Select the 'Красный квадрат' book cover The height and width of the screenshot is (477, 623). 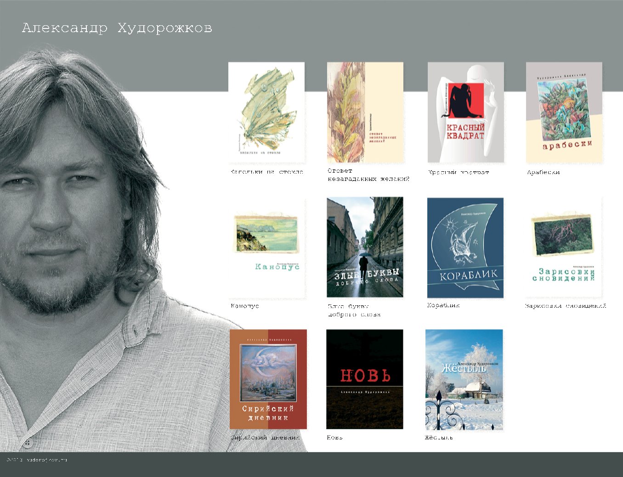pyautogui.click(x=466, y=112)
